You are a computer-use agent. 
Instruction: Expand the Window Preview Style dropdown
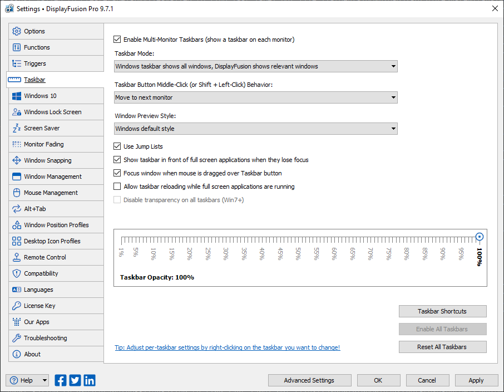256,129
